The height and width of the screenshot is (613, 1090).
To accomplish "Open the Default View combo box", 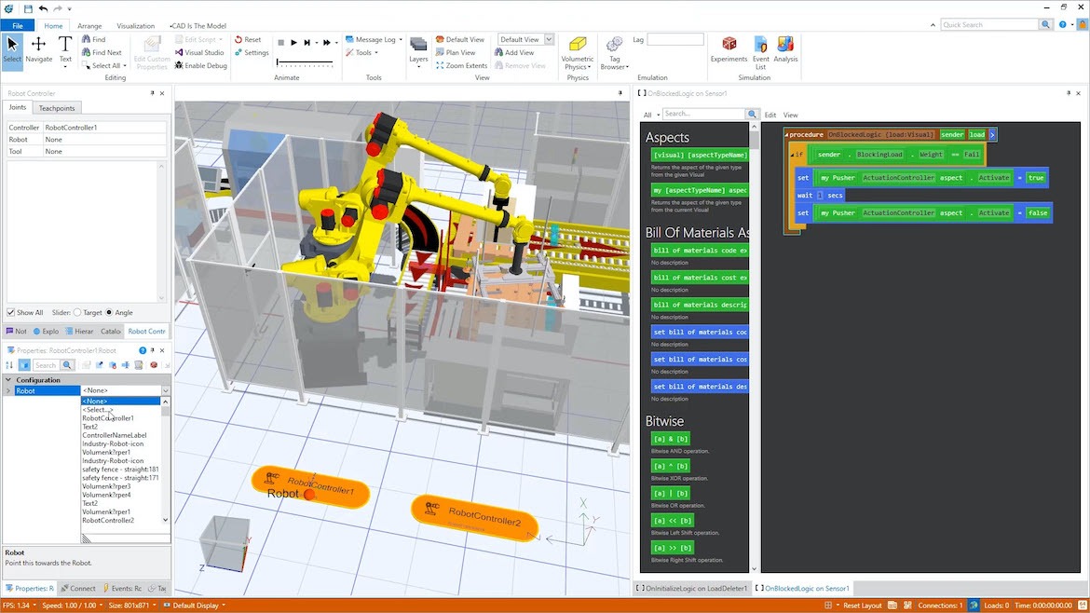I will click(525, 40).
